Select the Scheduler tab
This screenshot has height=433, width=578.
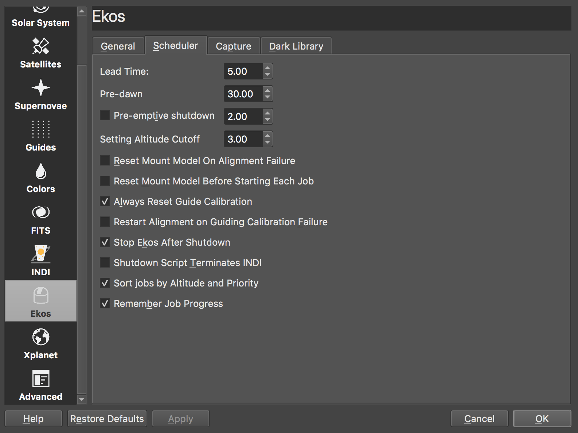(x=176, y=46)
